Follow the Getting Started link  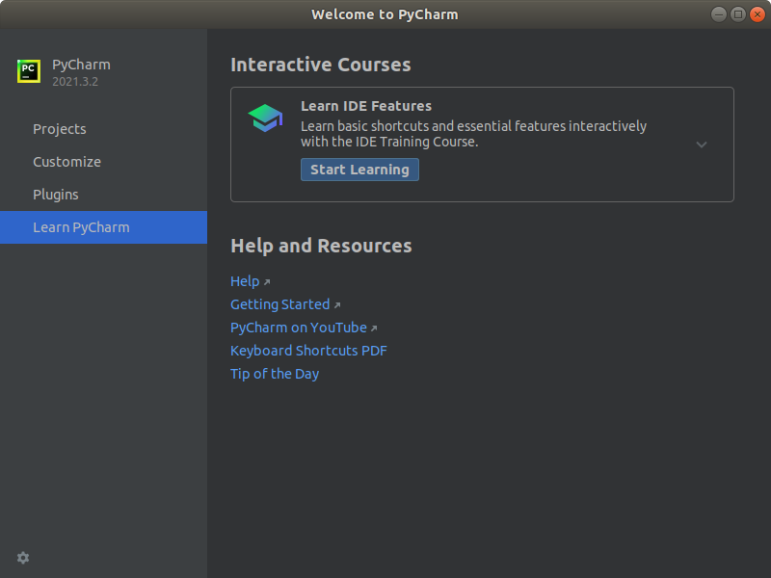tap(279, 304)
